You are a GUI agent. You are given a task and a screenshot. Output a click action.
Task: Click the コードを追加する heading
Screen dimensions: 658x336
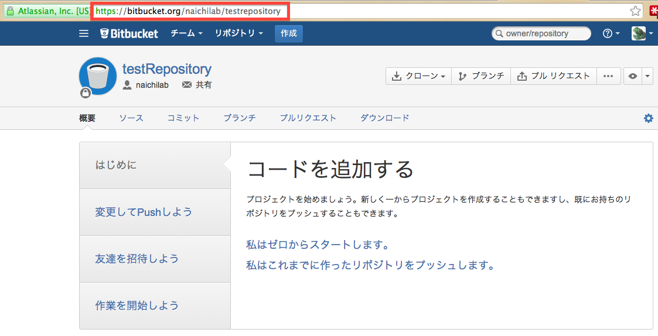click(330, 170)
